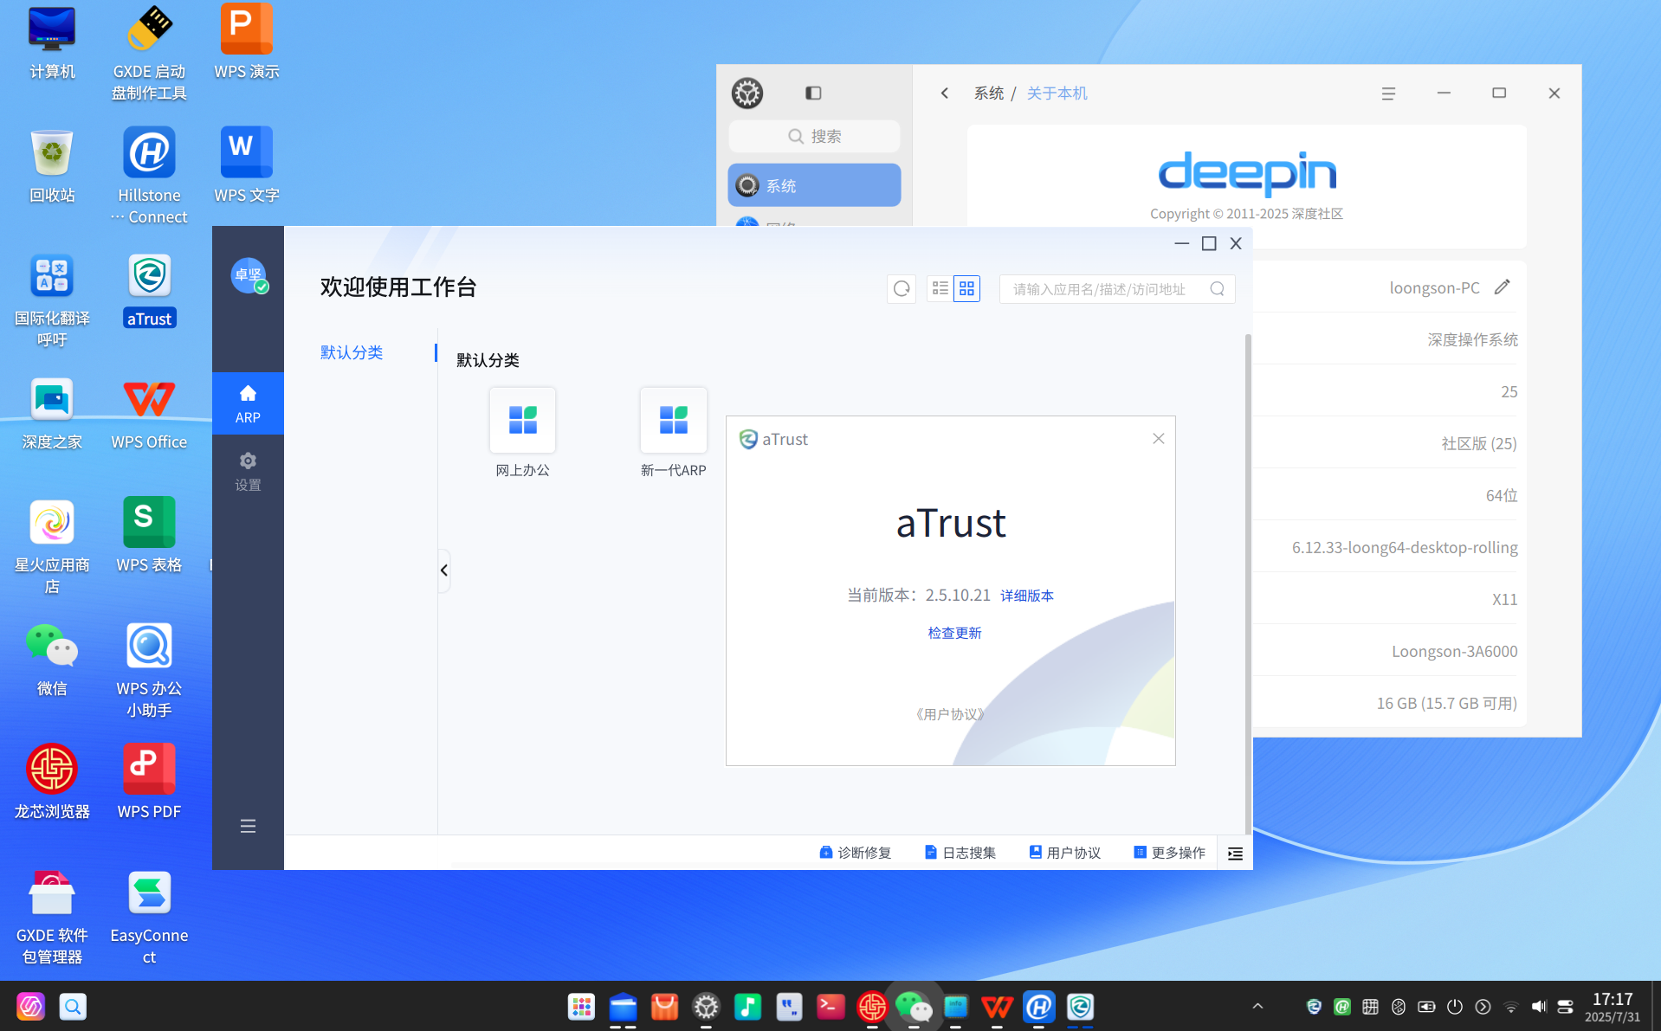1661x1031 pixels.
Task: Open taskbar search magnifier icon
Action: point(73,1007)
